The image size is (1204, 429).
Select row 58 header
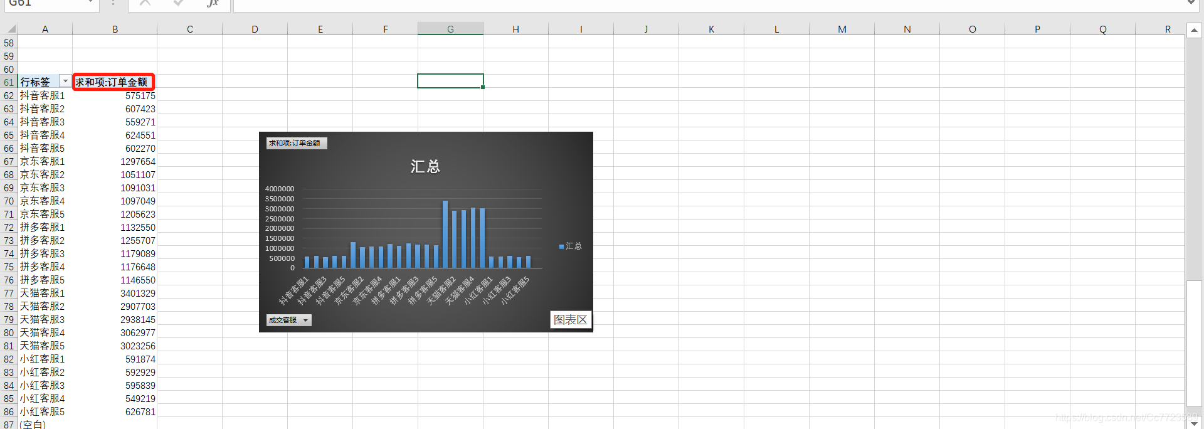pos(9,43)
